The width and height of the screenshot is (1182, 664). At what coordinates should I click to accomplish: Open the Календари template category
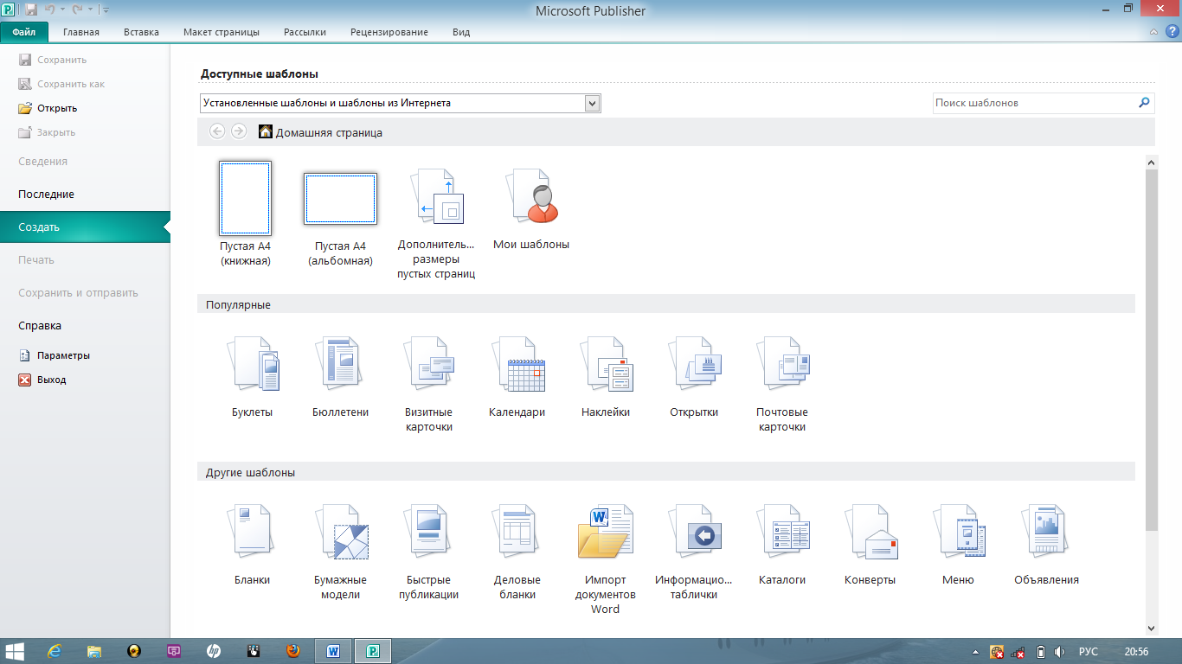[x=517, y=377]
